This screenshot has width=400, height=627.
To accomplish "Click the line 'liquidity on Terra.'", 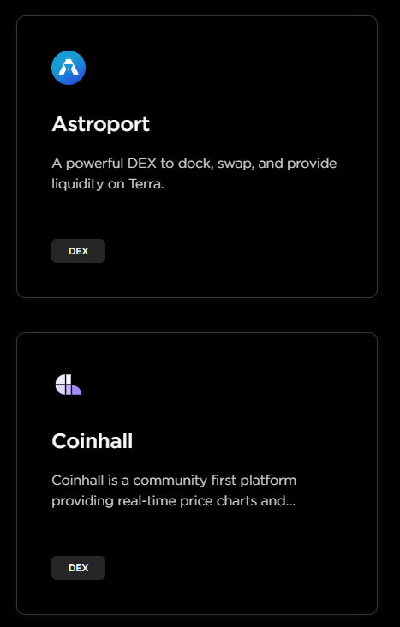I will coord(108,184).
